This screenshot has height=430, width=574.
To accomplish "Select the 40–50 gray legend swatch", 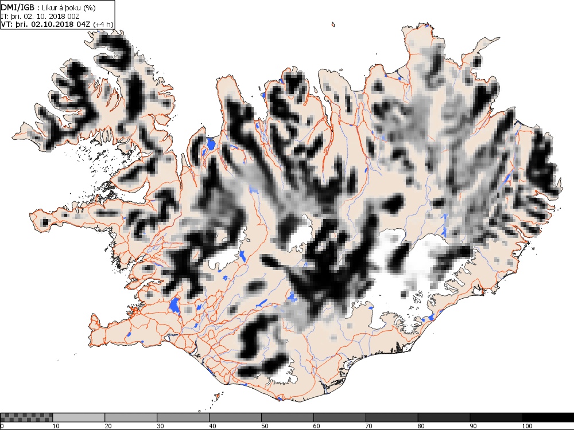I will coord(235,417).
